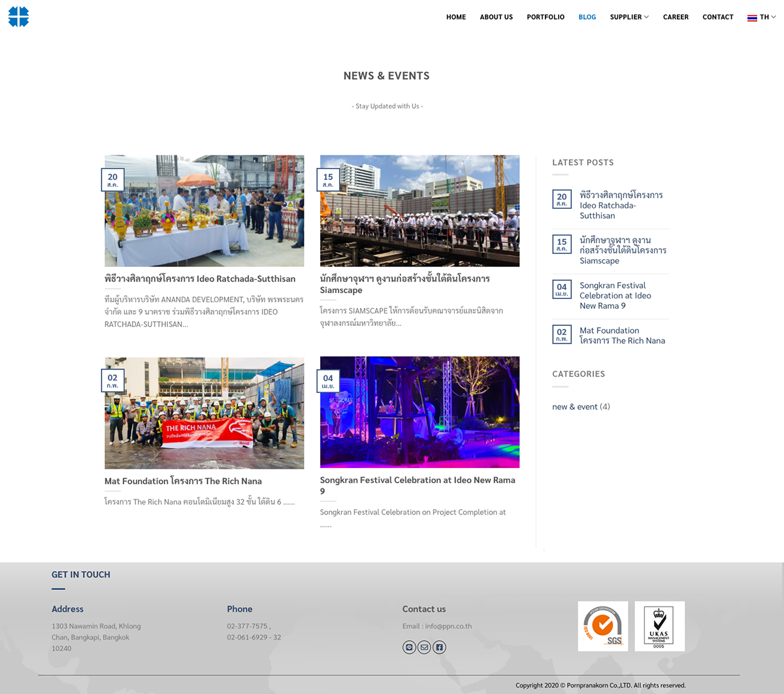Click the UKAS Management Systems badge
Screen dimensions: 784x694
(x=659, y=626)
